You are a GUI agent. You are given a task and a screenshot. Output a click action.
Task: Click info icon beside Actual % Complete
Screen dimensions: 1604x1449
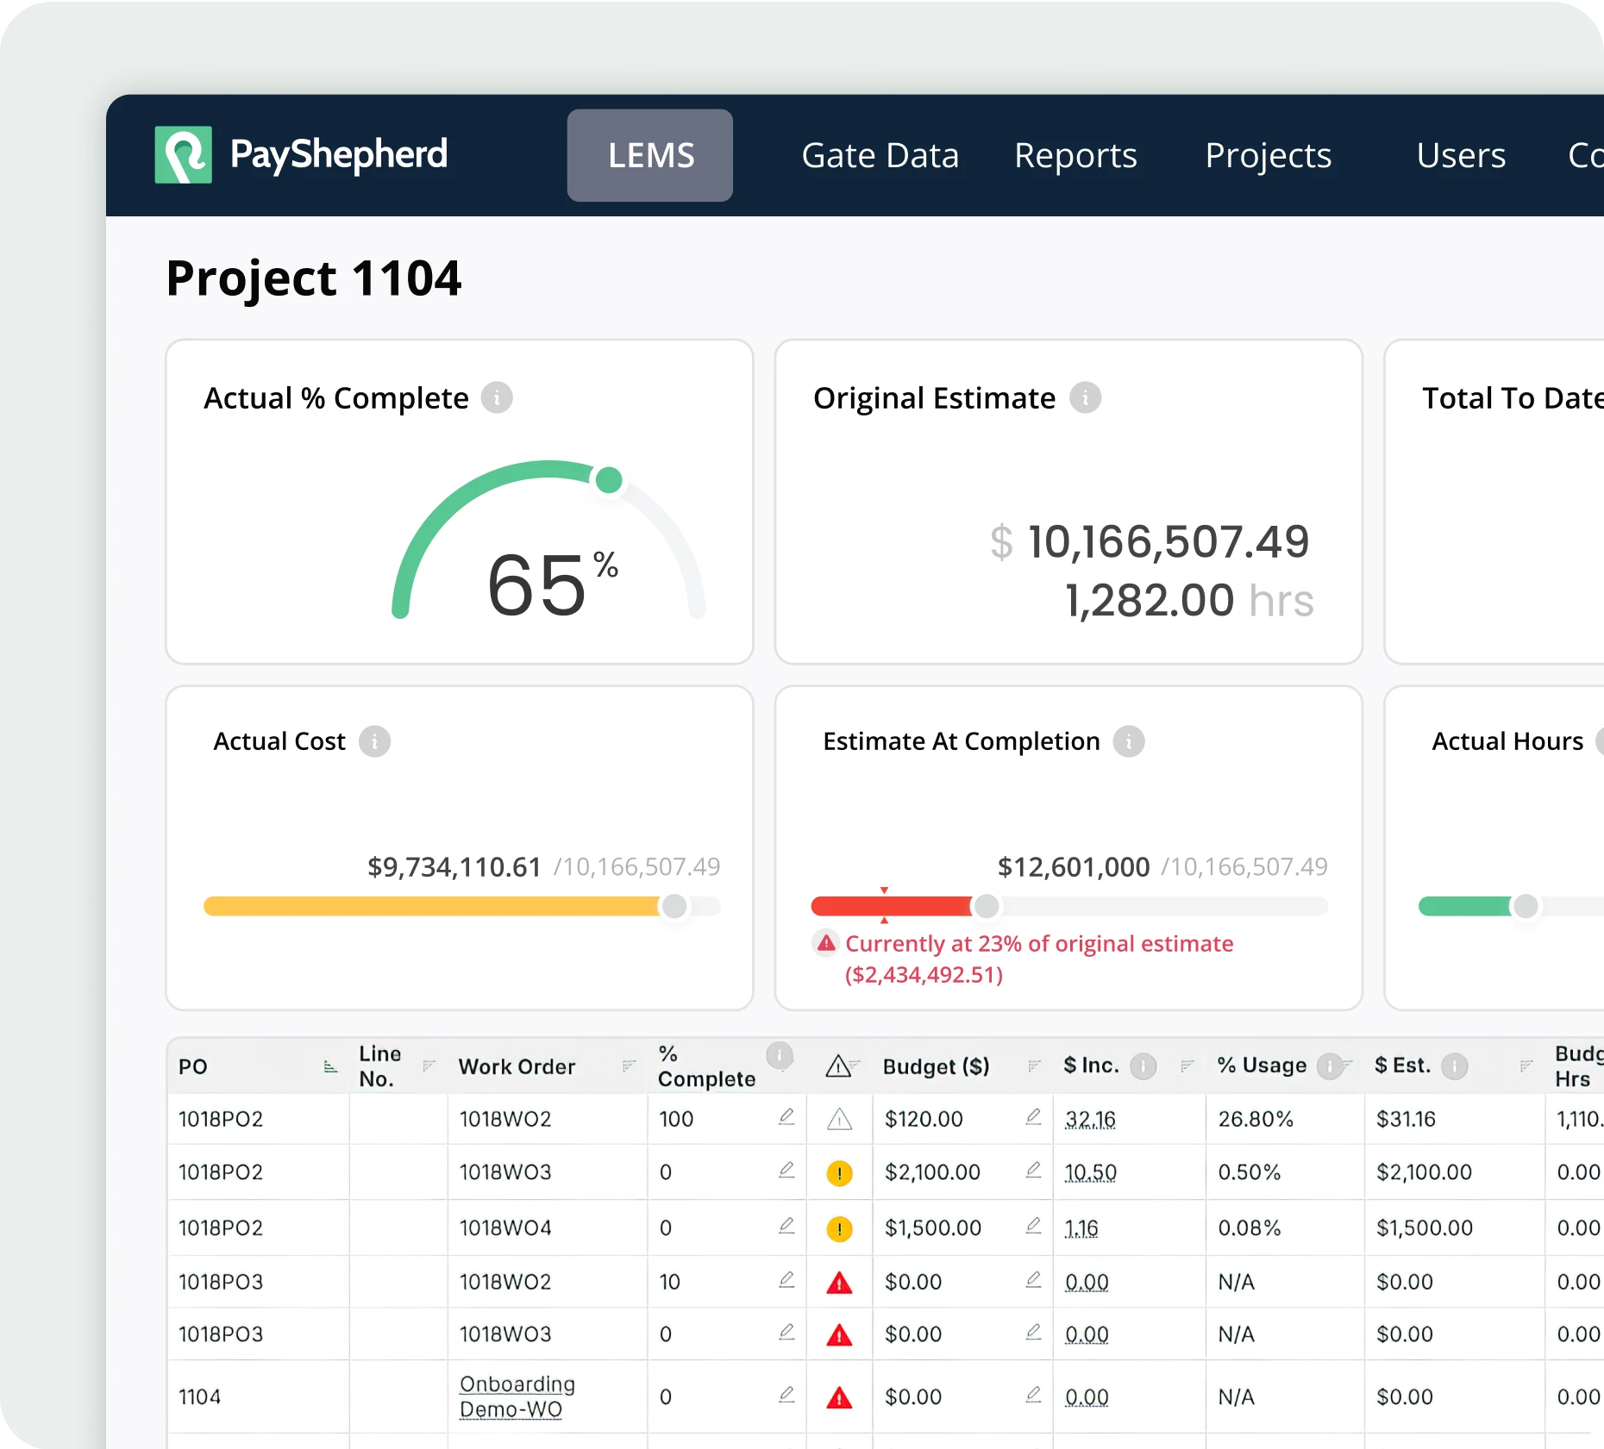496,398
